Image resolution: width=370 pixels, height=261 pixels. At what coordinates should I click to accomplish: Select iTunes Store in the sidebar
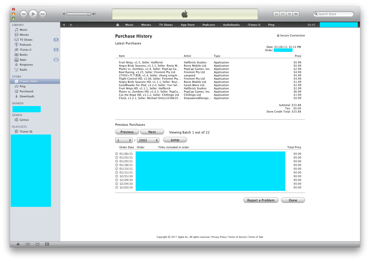pos(35,81)
